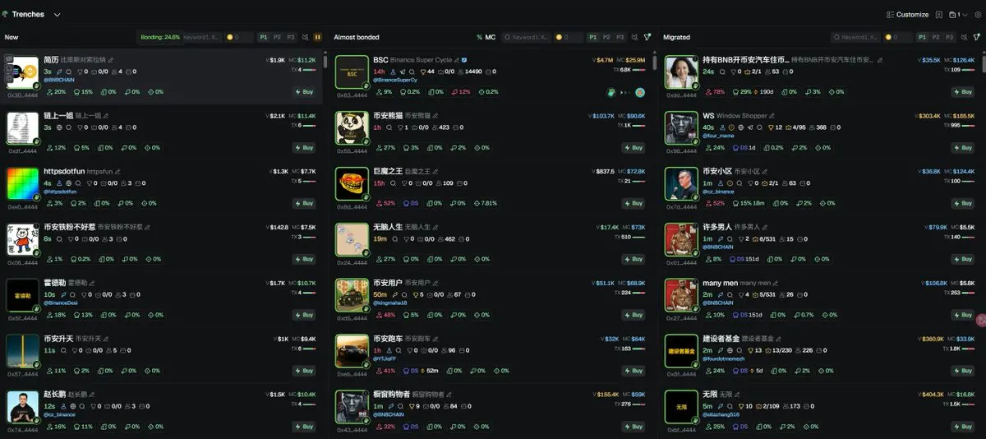
Task: Click the coin amount field in Migrated header
Action: click(898, 37)
